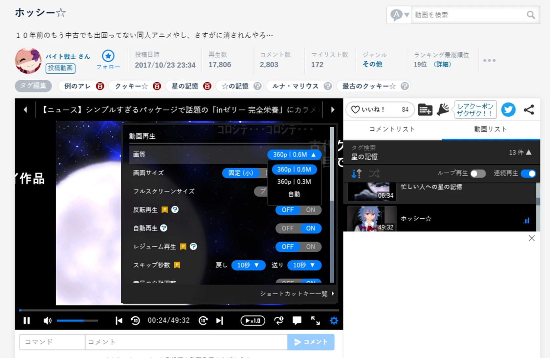Submit with the blue コメント button

coord(311,342)
